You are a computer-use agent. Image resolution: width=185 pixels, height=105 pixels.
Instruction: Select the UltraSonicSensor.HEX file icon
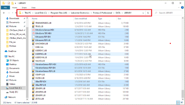coord(33,30)
